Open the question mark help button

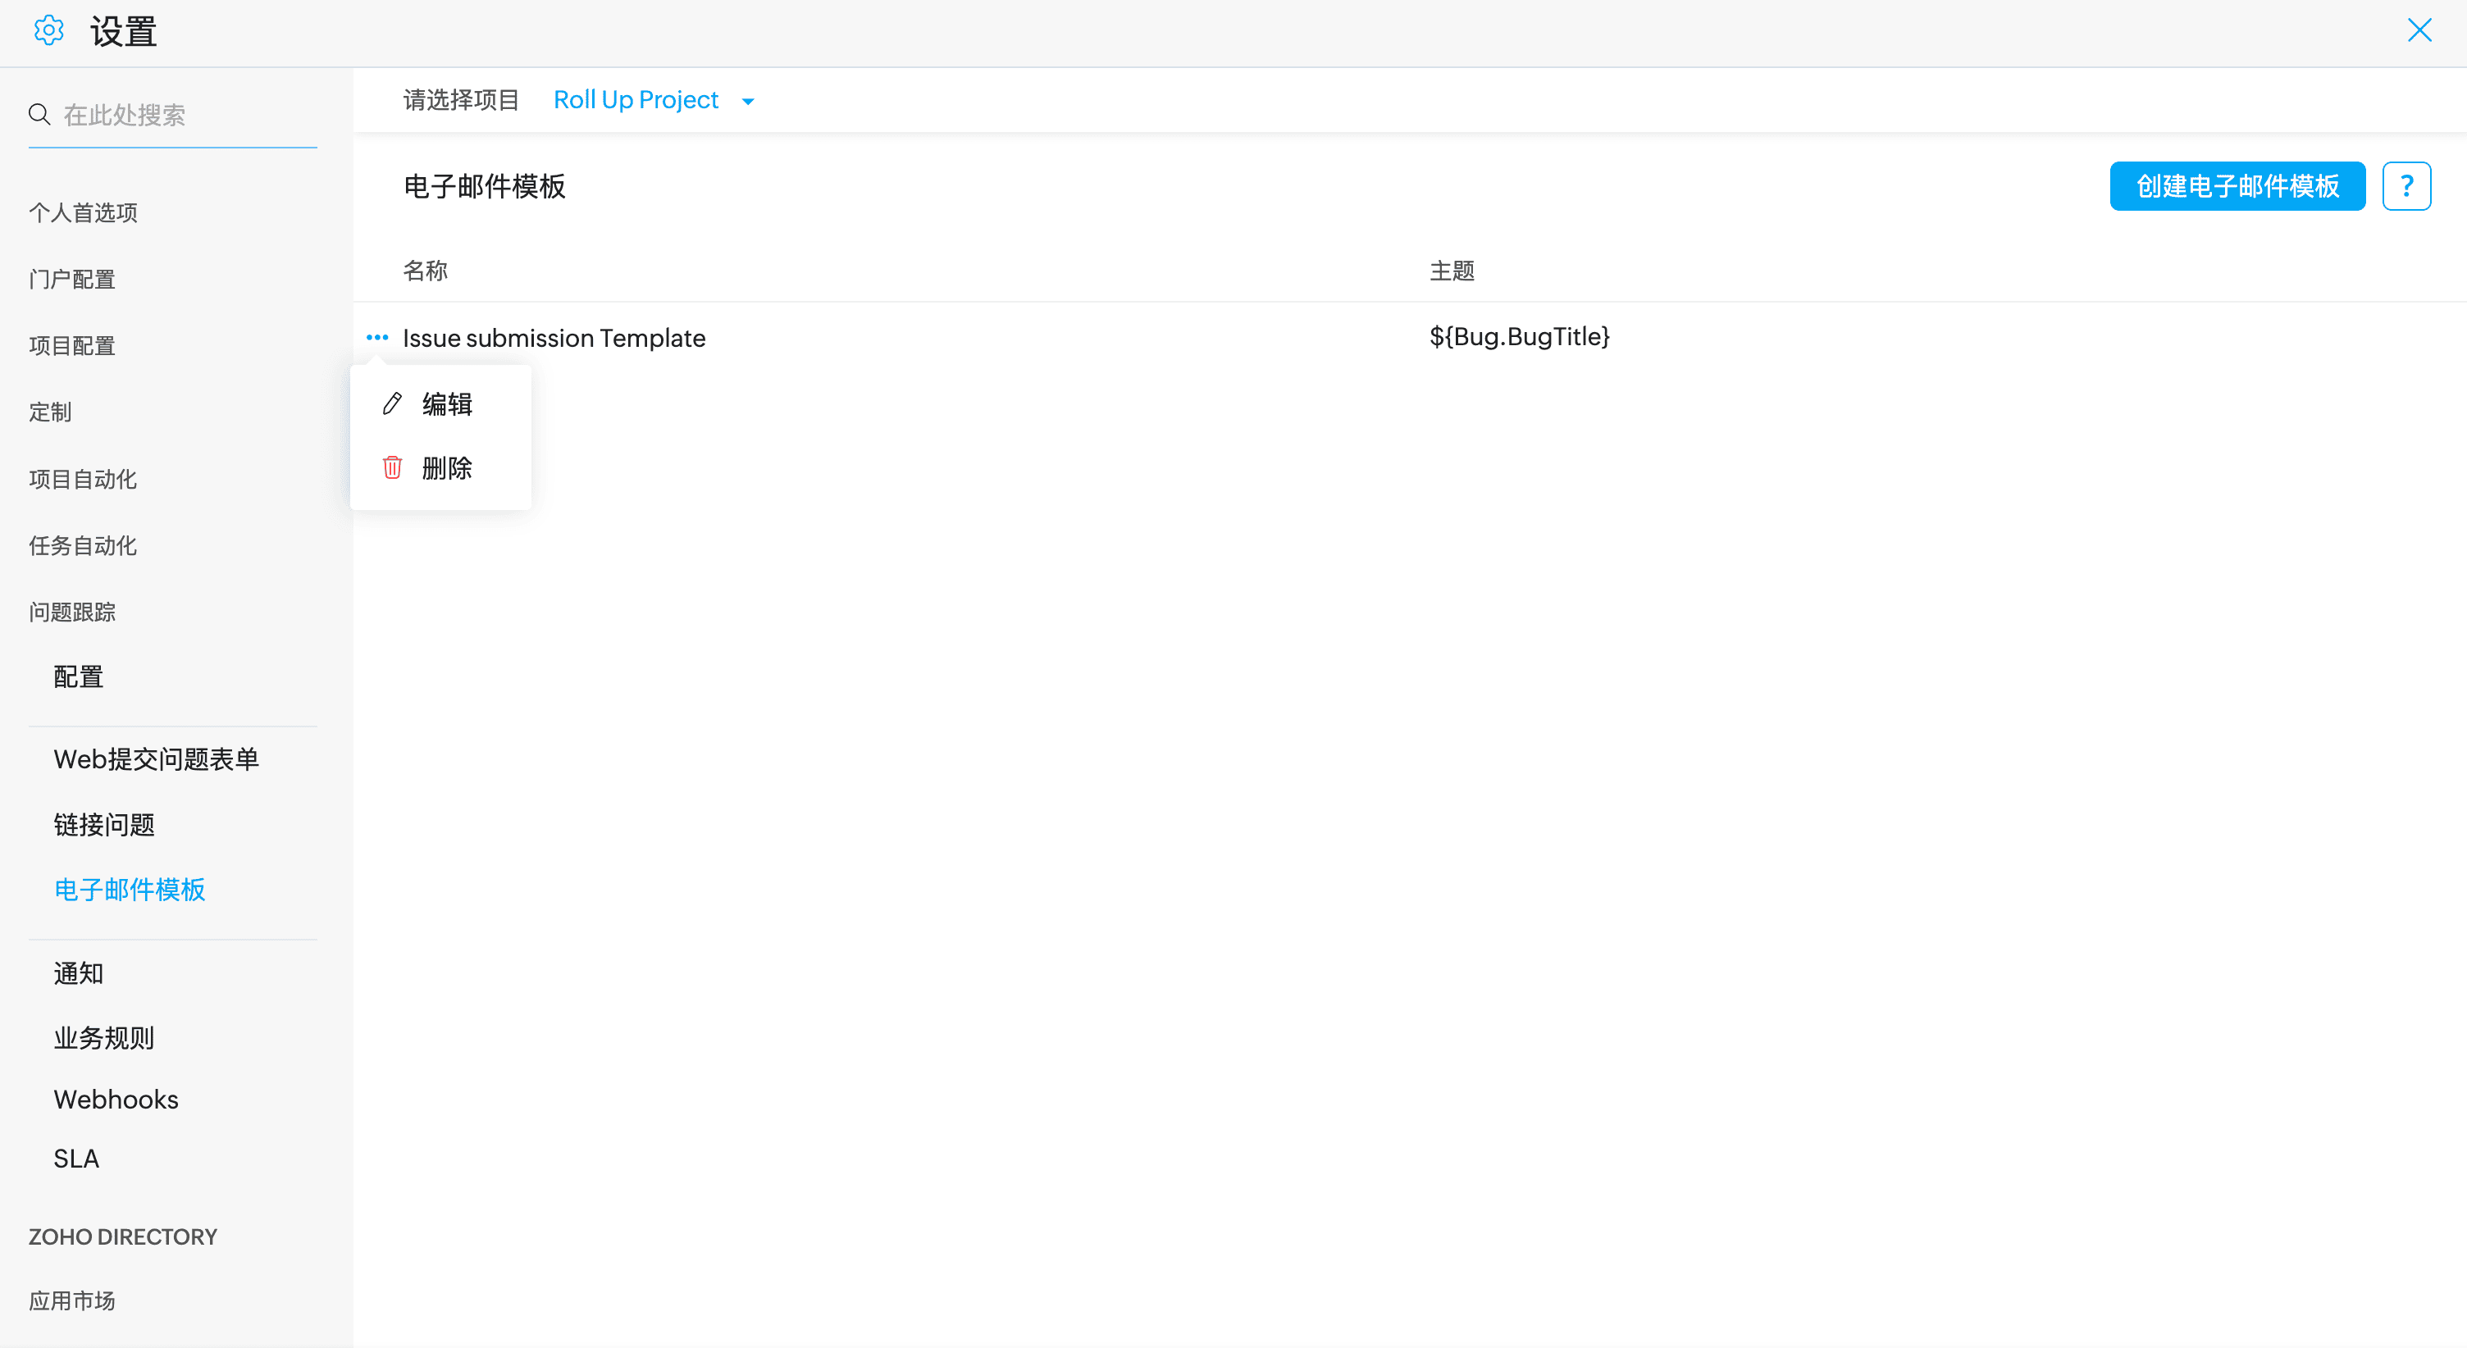click(x=2405, y=186)
